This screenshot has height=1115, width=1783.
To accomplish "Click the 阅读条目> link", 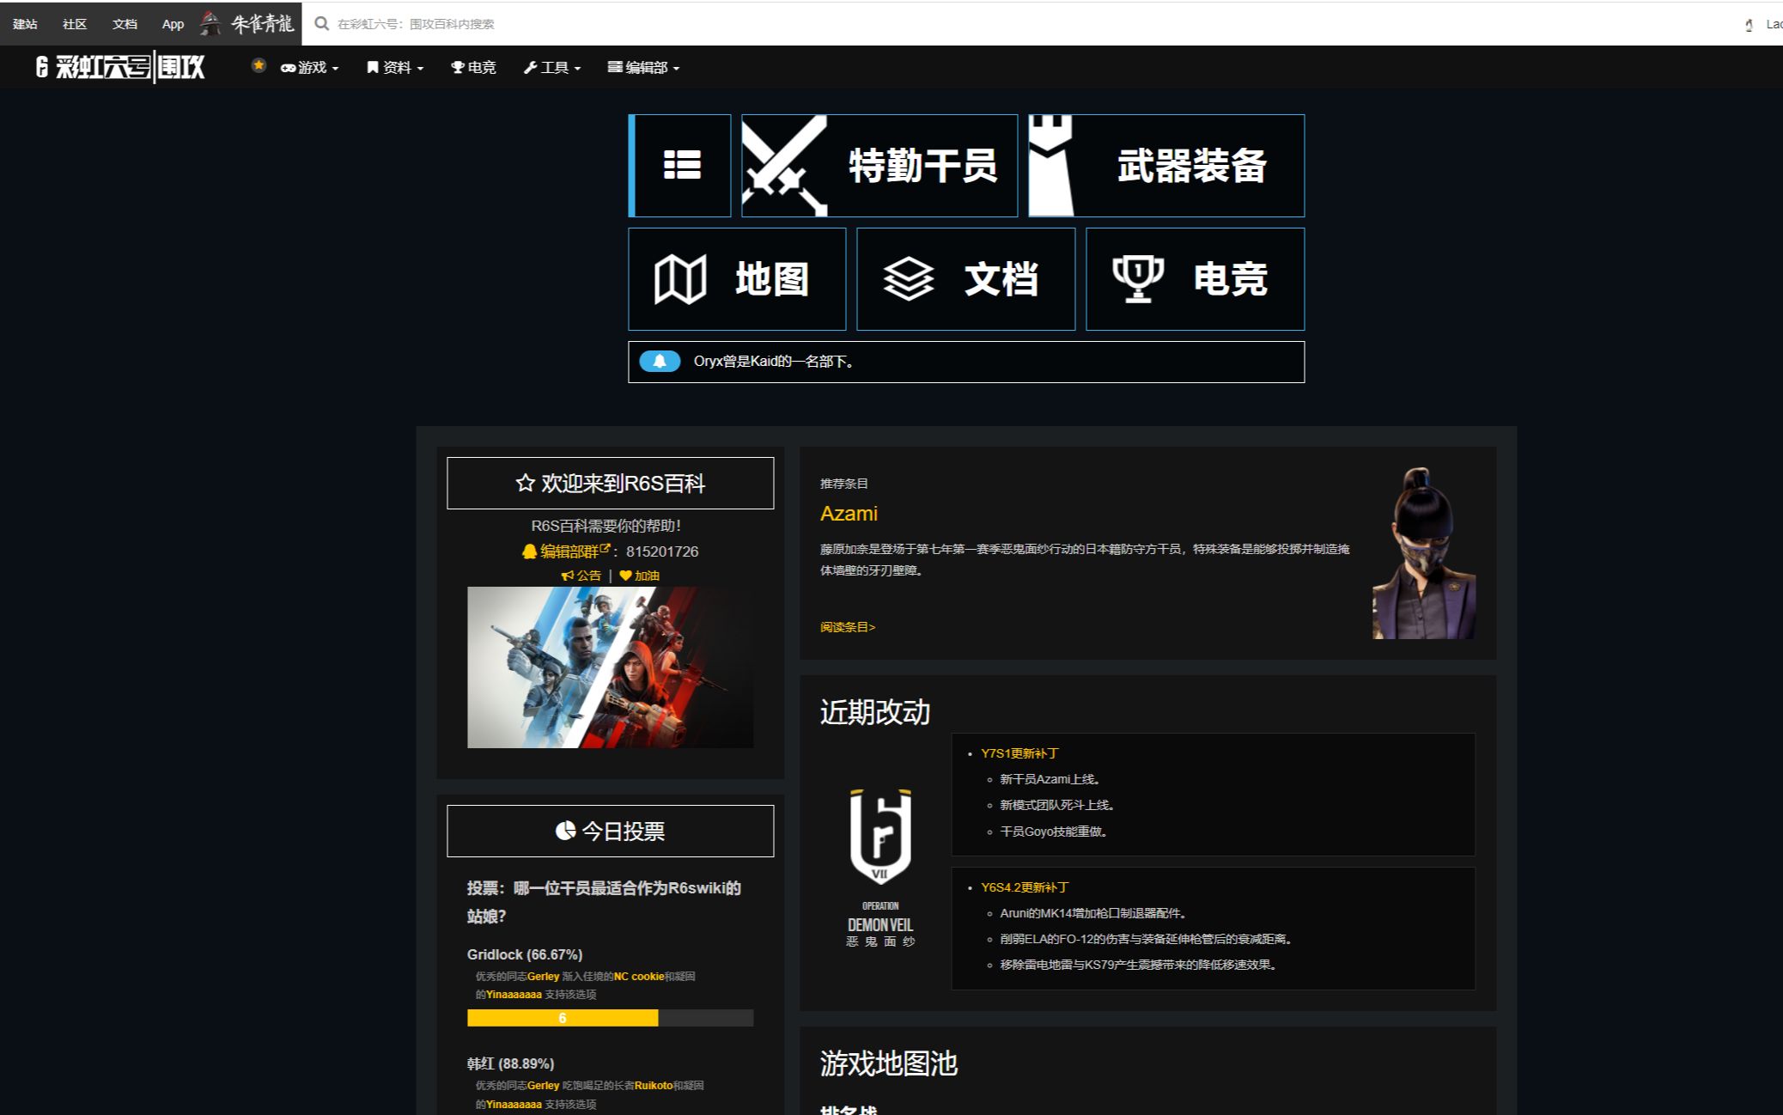I will point(848,627).
